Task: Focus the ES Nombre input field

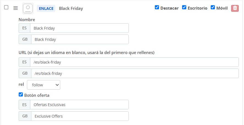Action: [79, 28]
